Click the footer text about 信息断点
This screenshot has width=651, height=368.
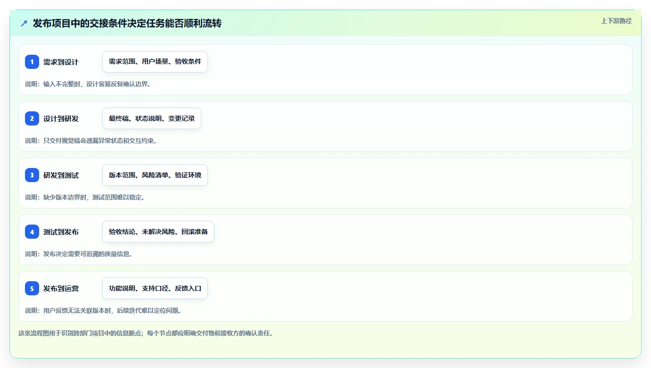(x=146, y=333)
